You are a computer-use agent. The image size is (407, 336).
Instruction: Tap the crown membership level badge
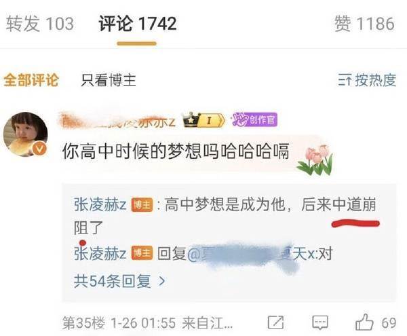point(203,120)
